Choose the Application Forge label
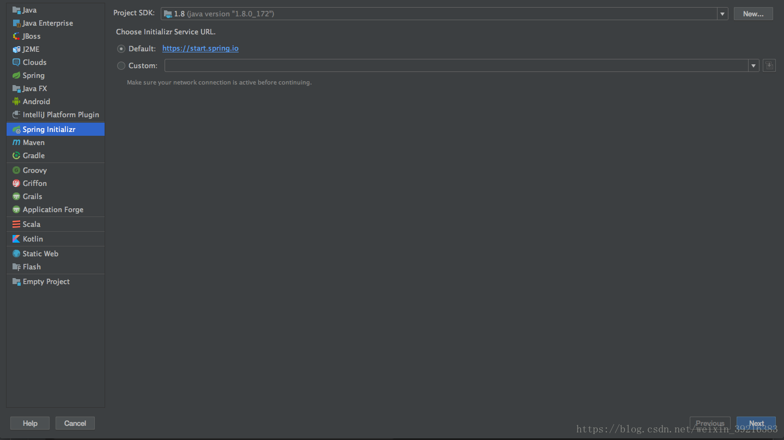The width and height of the screenshot is (784, 440). 53,210
